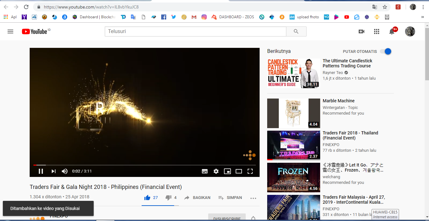Open Traders Fair Malaysia title link
The image size is (429, 221).
click(354, 200)
